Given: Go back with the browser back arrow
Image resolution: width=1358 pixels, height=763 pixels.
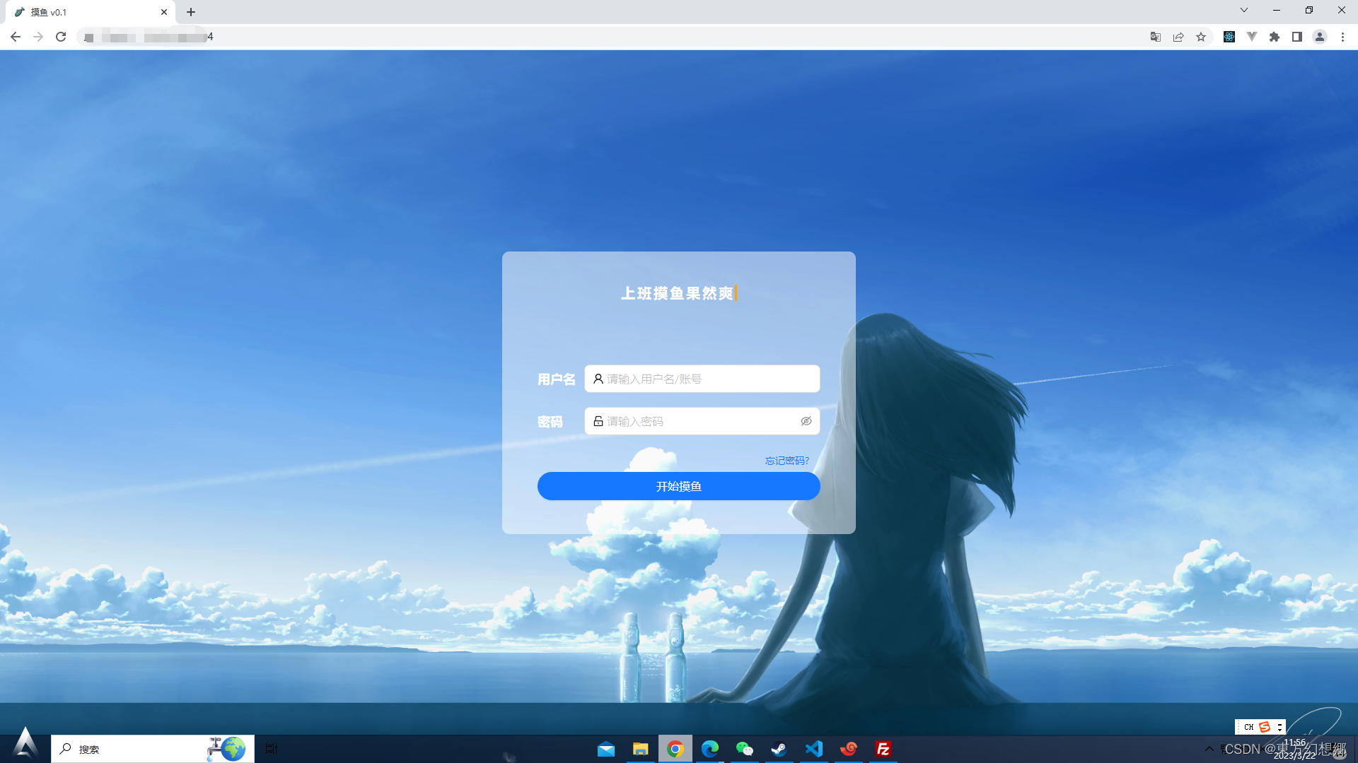Looking at the screenshot, I should pyautogui.click(x=15, y=37).
